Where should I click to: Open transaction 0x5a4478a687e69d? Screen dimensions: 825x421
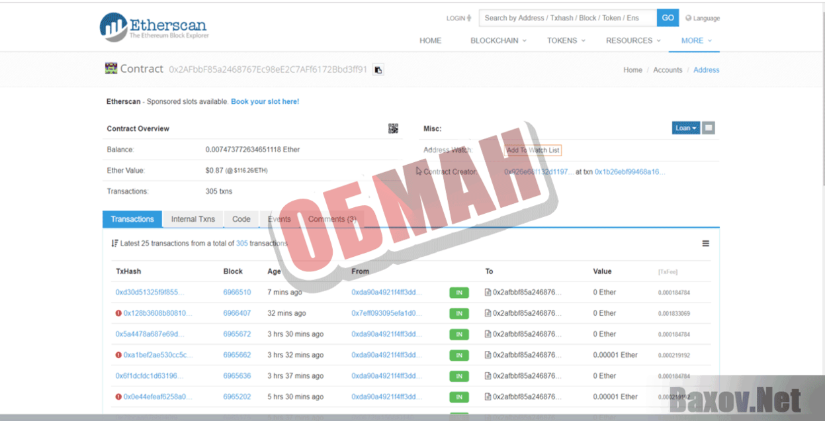point(150,334)
